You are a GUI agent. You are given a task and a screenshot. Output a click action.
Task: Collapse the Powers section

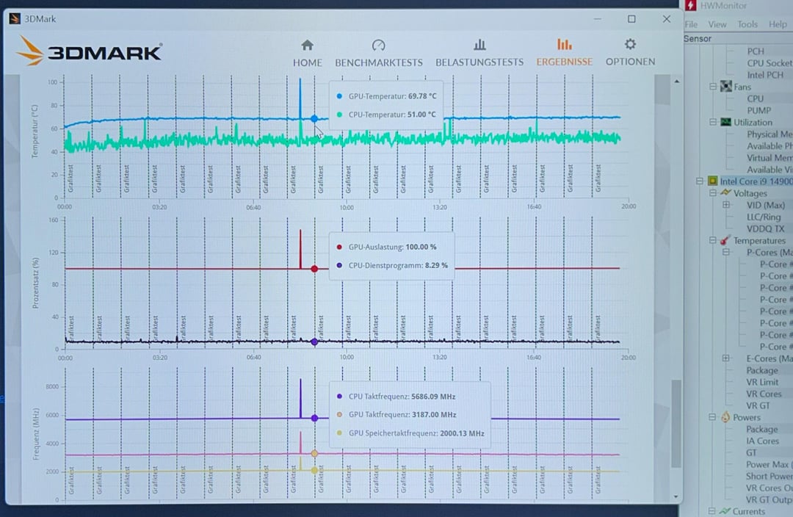[712, 417]
